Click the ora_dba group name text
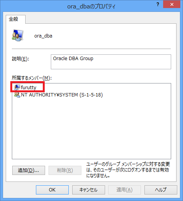183x201 pixels. click(x=43, y=36)
